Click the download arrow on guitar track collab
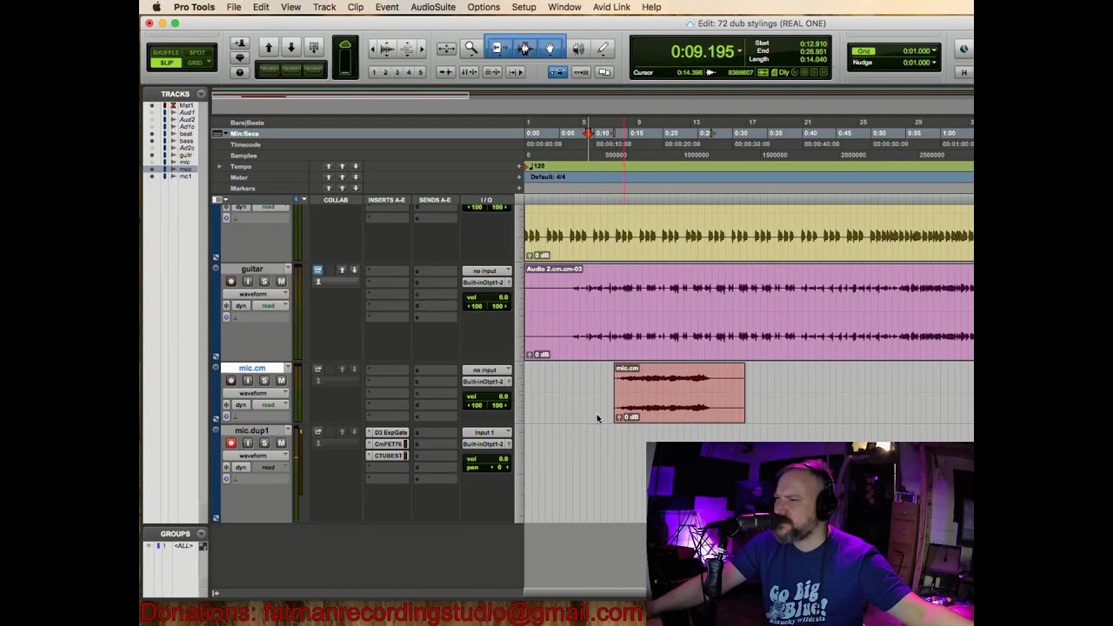1113x626 pixels. pos(354,270)
